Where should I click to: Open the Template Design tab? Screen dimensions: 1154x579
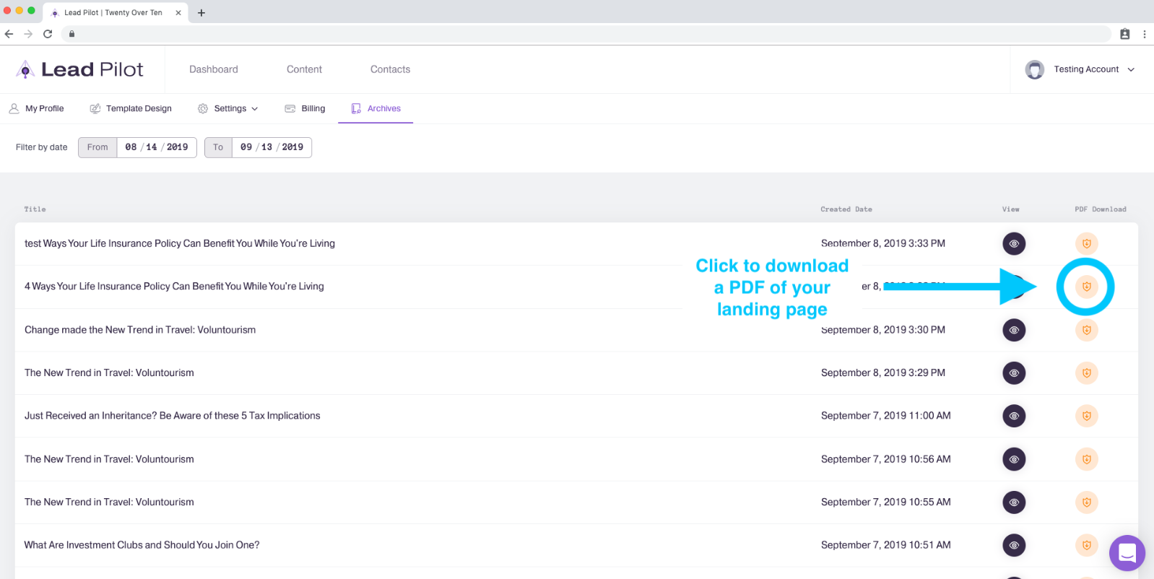pos(131,108)
